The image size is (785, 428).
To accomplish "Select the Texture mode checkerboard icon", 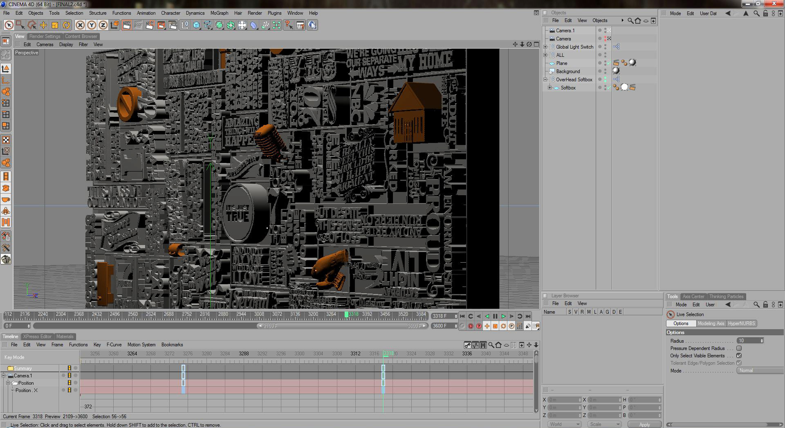I will coord(6,140).
